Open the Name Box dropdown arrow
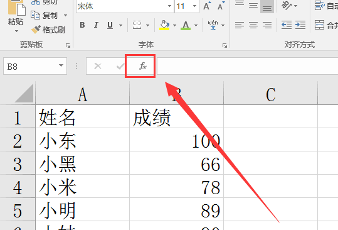Screen dimensions: 338x230 click(x=61, y=65)
